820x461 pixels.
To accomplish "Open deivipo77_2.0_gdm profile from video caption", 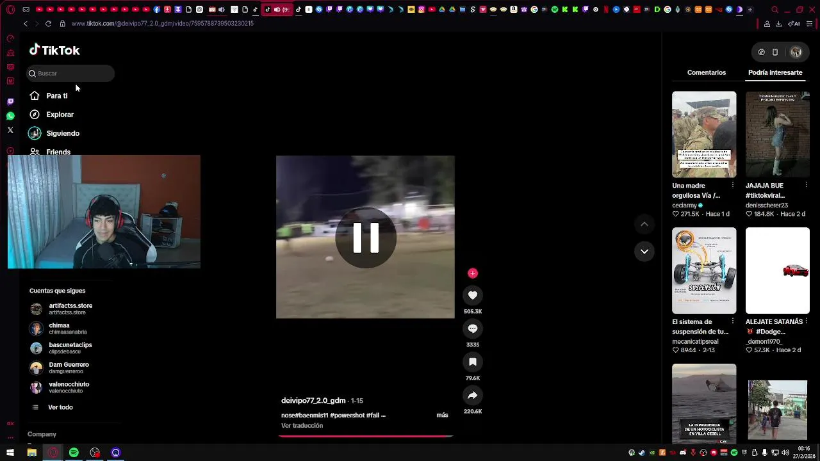I will [x=313, y=400].
